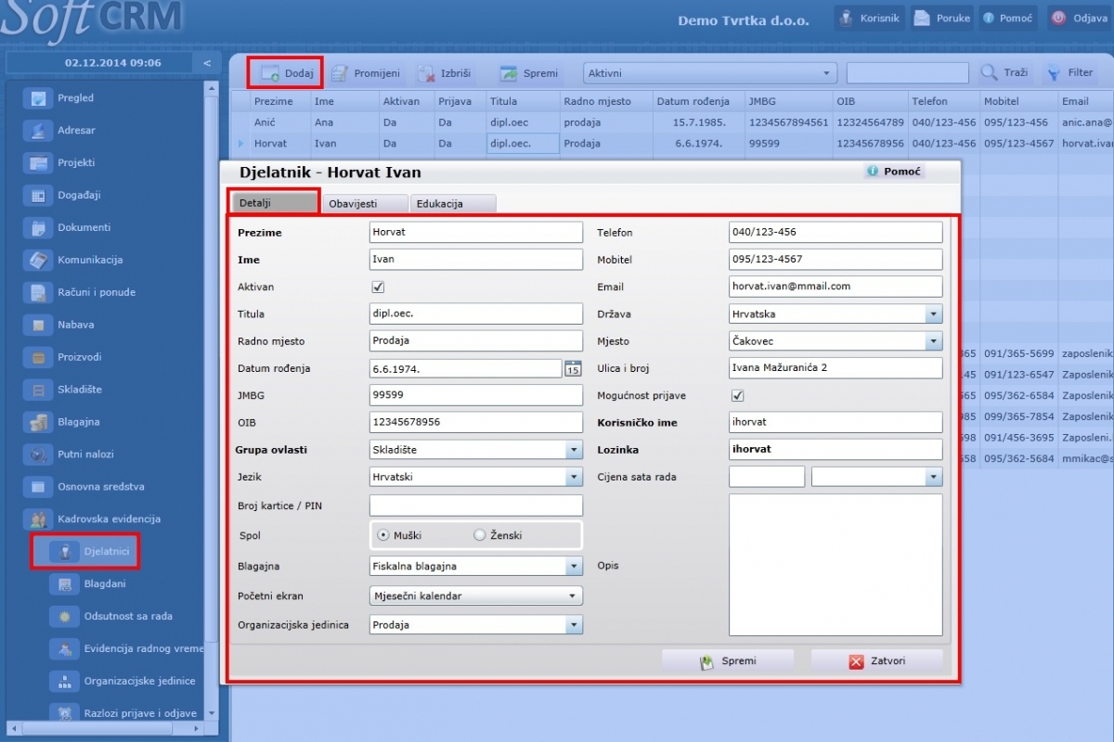Open the Komunikacija sidebar icon
The height and width of the screenshot is (742, 1114).
pos(38,261)
